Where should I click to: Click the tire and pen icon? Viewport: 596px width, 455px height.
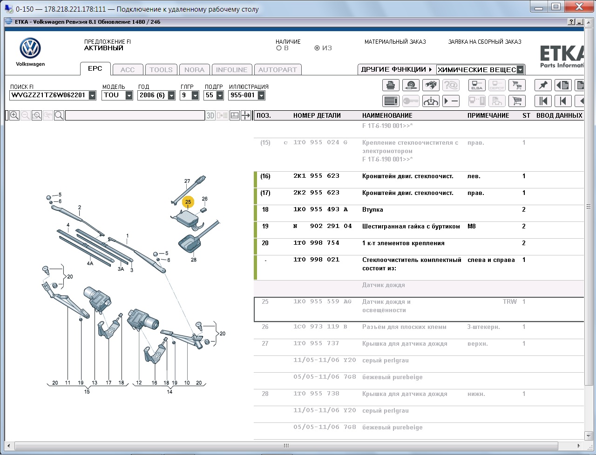point(411,85)
